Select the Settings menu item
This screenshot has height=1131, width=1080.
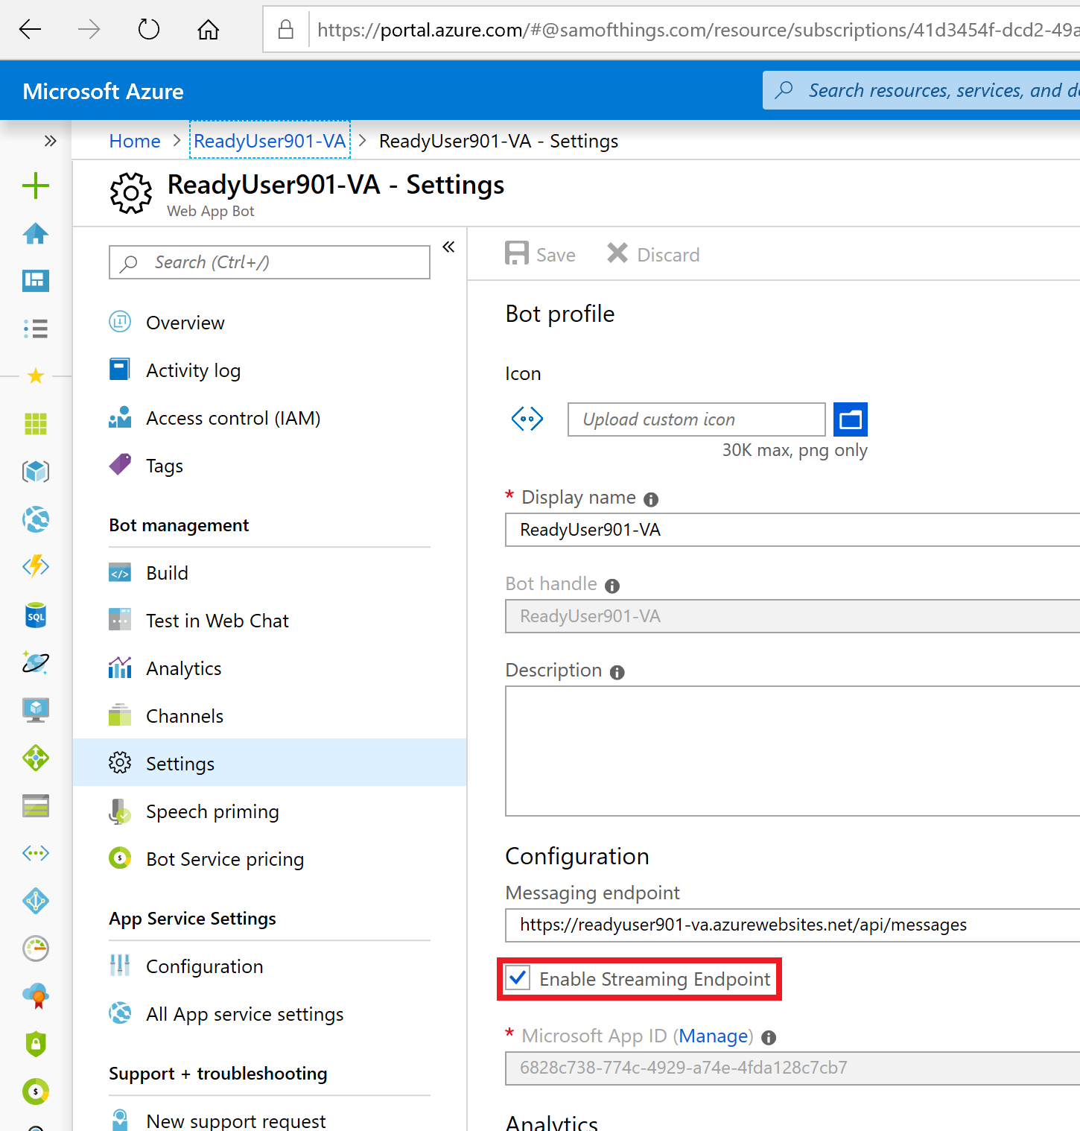pos(270,762)
